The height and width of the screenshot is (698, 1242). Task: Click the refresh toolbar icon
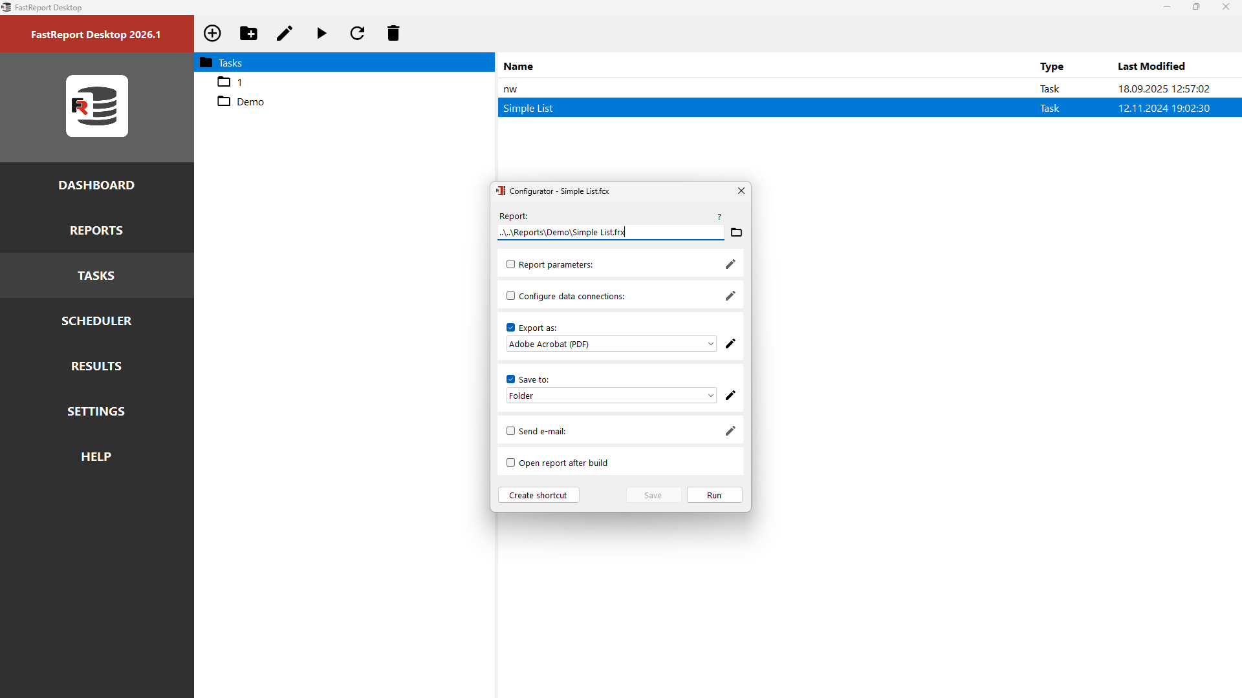(357, 33)
